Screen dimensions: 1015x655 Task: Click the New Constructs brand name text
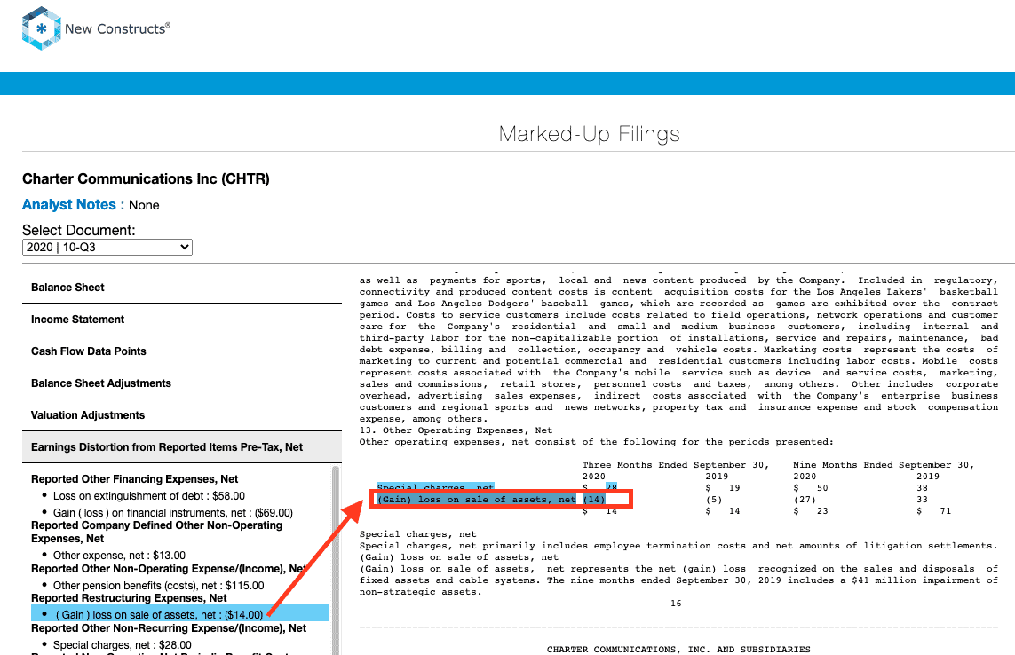117,28
